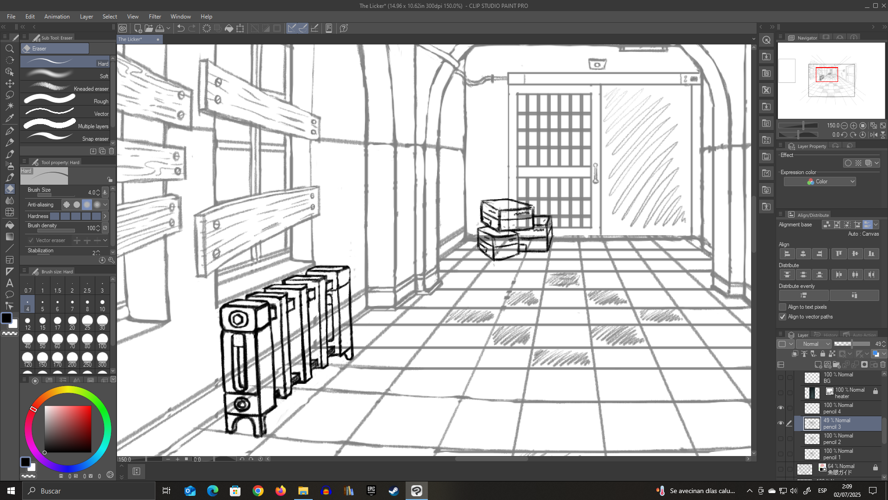Expand the Hardness options arrow
The height and width of the screenshot is (500, 888).
(105, 216)
